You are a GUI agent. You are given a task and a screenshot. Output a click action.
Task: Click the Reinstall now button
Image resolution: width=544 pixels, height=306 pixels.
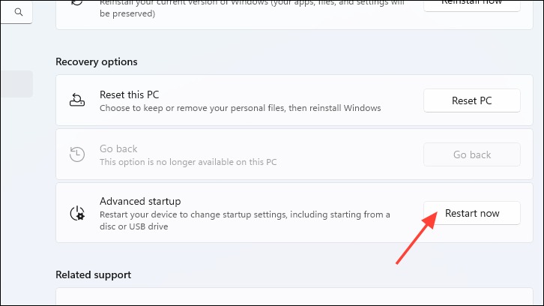point(472,4)
